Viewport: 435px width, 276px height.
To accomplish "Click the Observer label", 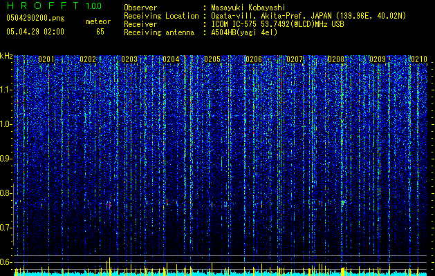I will (x=140, y=8).
